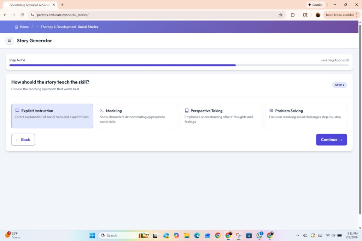
Task: Open the Windows Start menu
Action: coord(92,235)
